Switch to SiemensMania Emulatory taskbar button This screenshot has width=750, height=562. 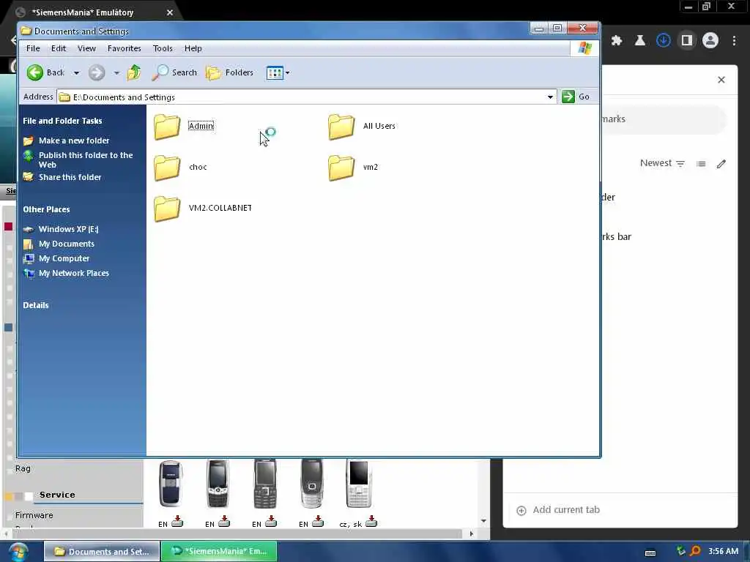(219, 551)
